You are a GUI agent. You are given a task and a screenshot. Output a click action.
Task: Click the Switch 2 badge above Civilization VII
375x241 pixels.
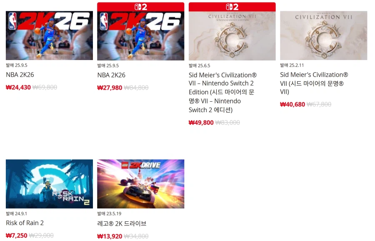point(232,7)
